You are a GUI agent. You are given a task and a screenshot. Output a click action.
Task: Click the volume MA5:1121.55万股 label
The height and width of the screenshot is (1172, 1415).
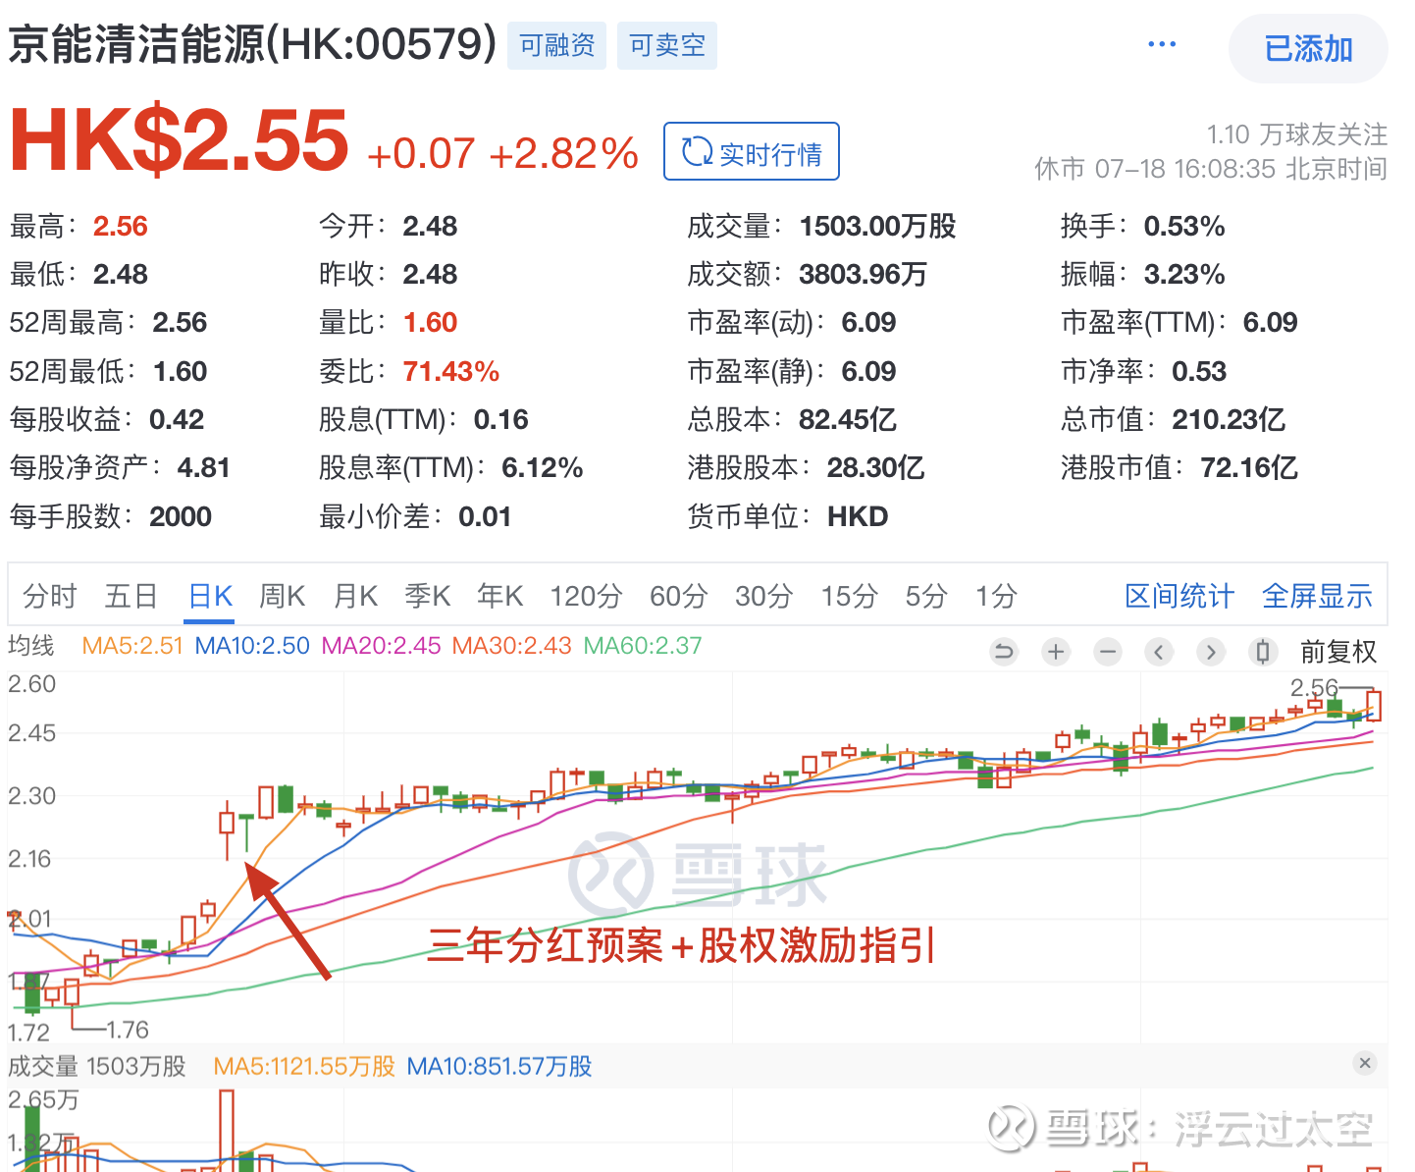pyautogui.click(x=304, y=1067)
